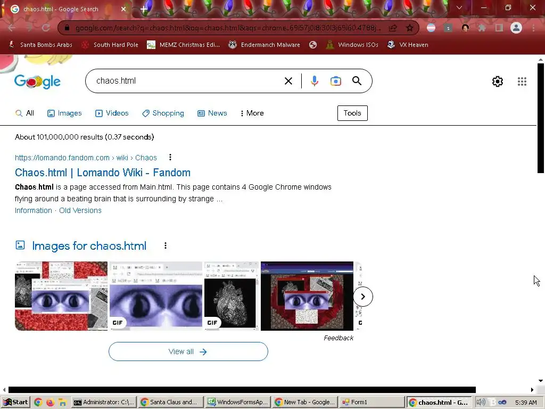Switch to the Videos results tab
This screenshot has height=409, width=545.
[112, 113]
